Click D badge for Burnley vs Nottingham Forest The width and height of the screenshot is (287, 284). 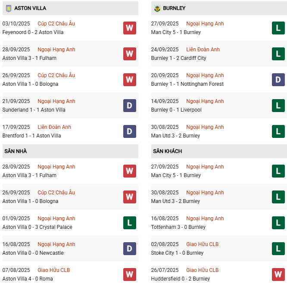click(278, 80)
